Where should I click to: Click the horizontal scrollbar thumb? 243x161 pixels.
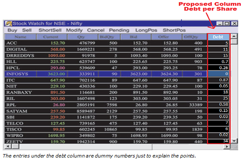(x=15, y=146)
